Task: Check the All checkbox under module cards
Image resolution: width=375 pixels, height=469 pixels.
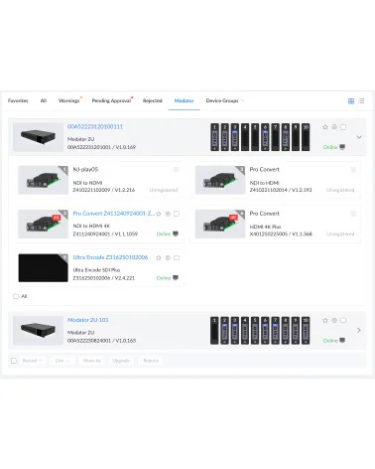Action: [16, 296]
